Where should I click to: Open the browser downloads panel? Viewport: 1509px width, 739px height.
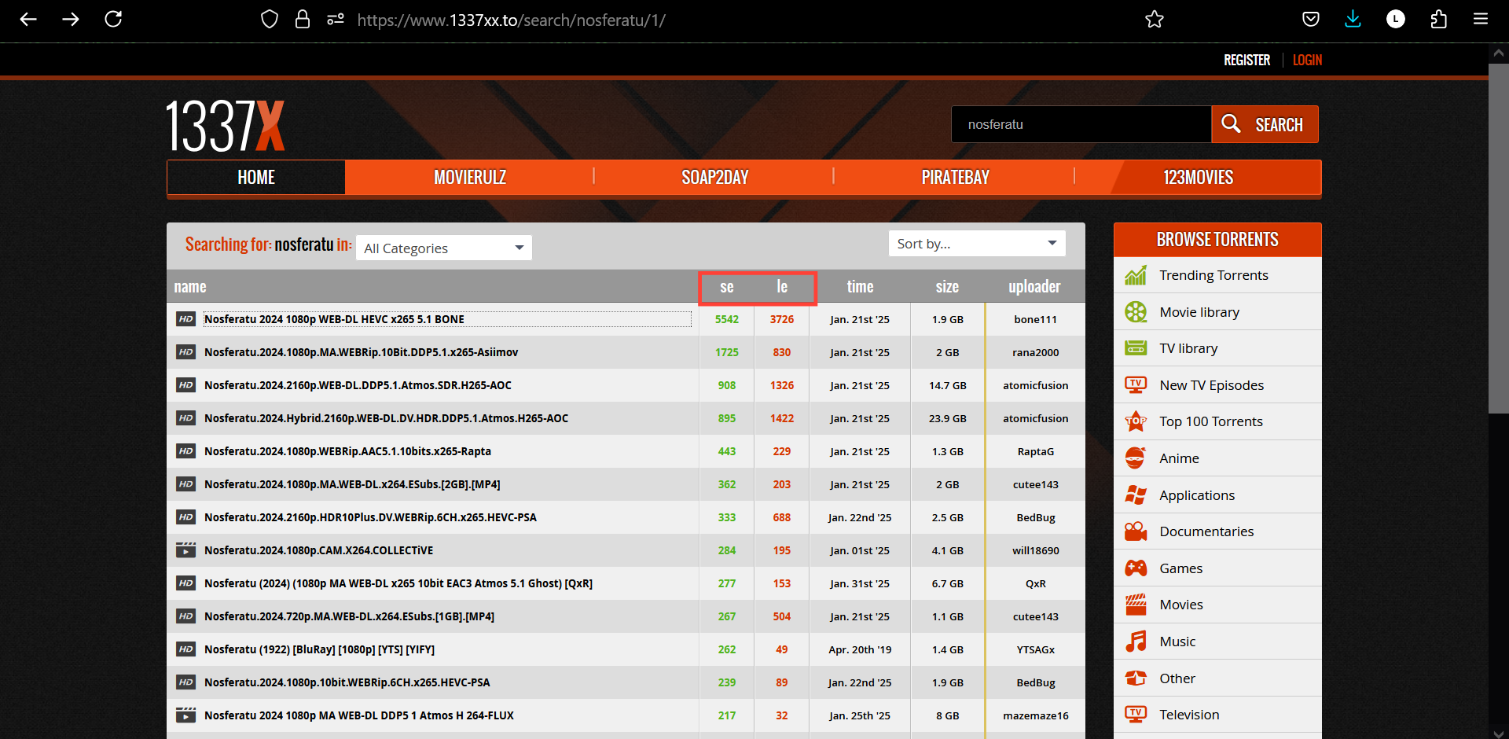click(1353, 20)
